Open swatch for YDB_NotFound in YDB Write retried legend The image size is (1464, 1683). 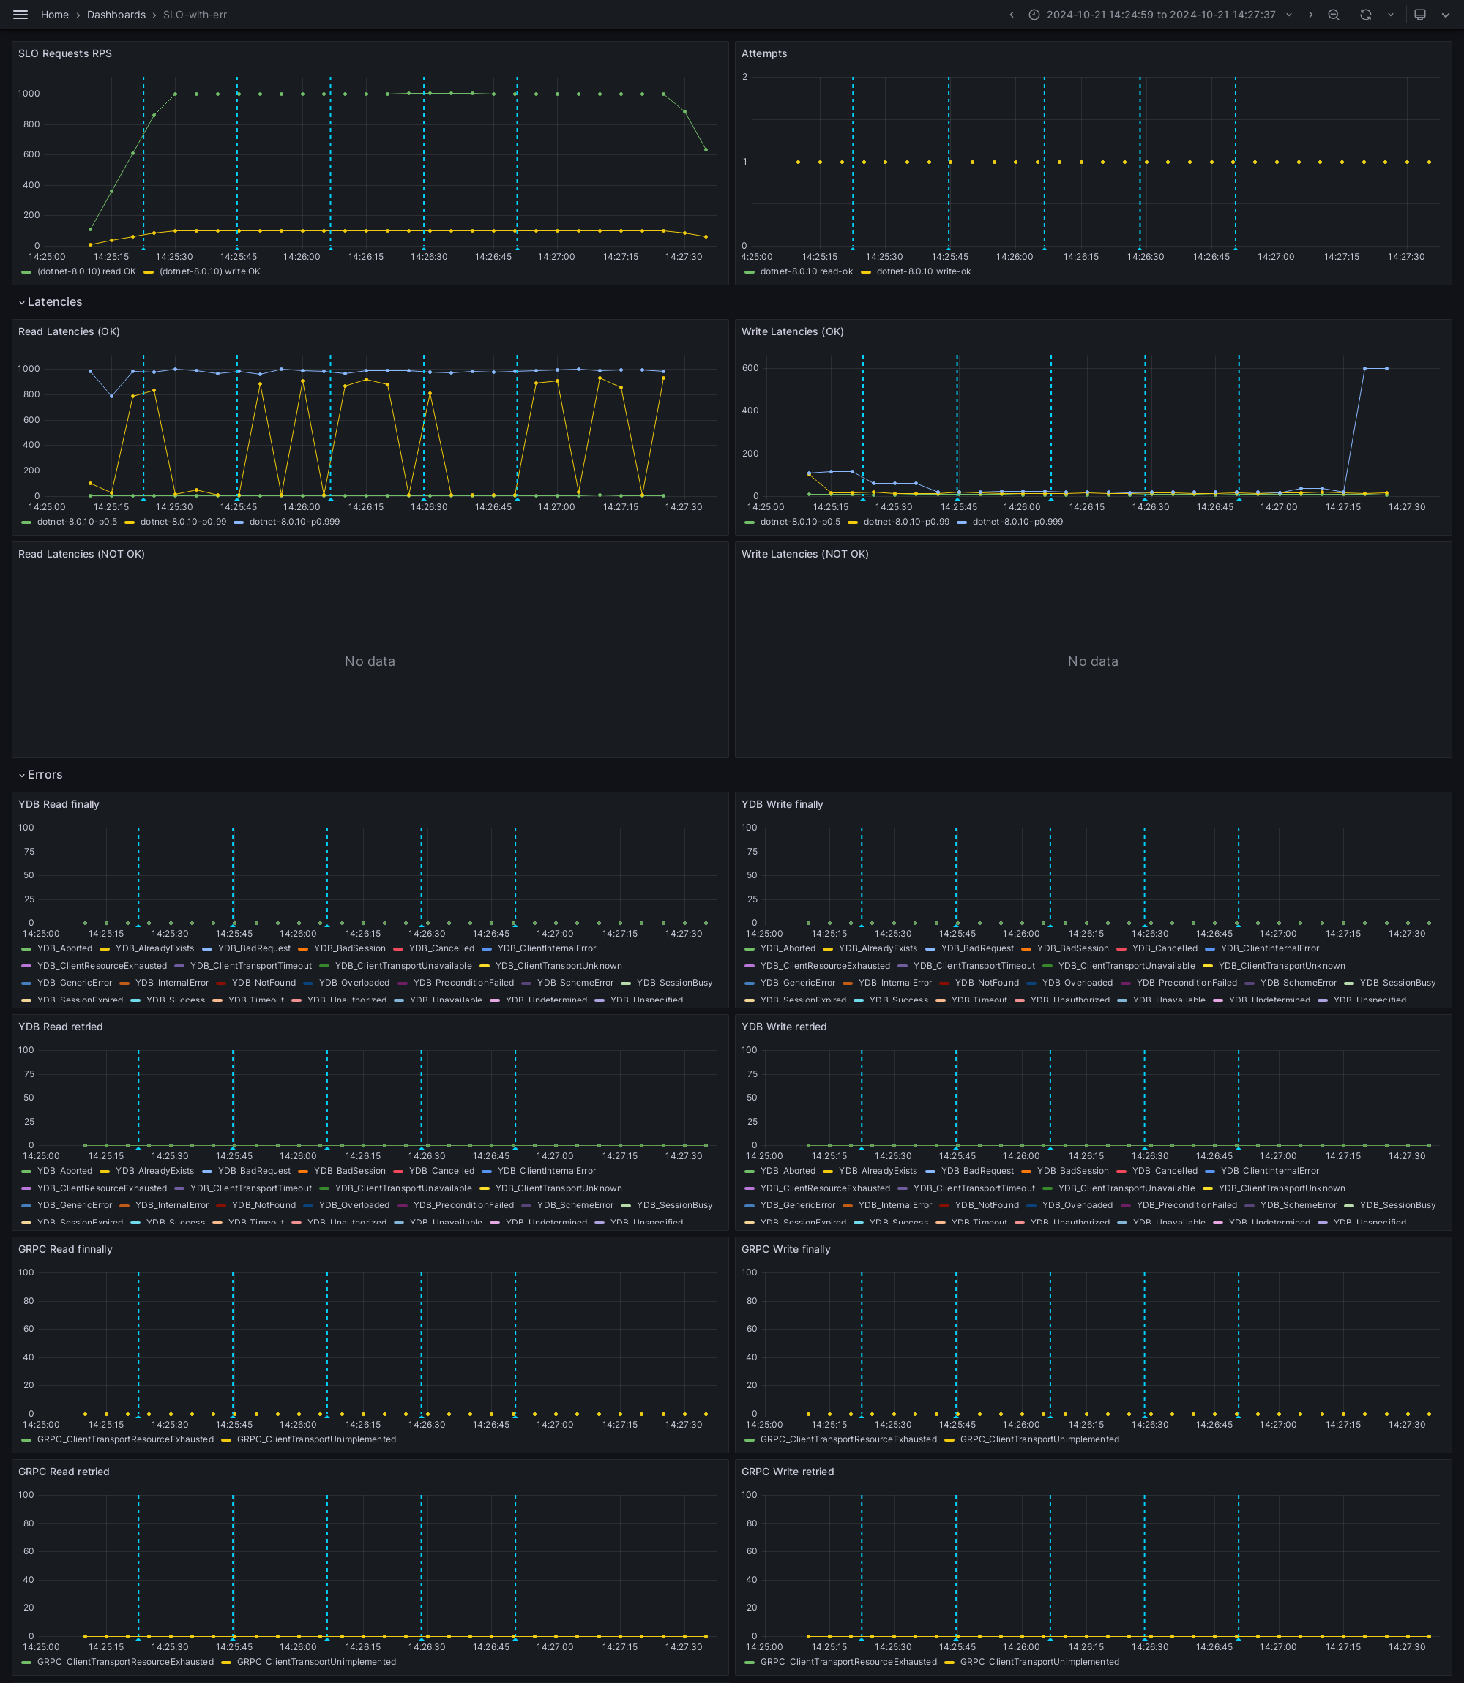point(944,1205)
